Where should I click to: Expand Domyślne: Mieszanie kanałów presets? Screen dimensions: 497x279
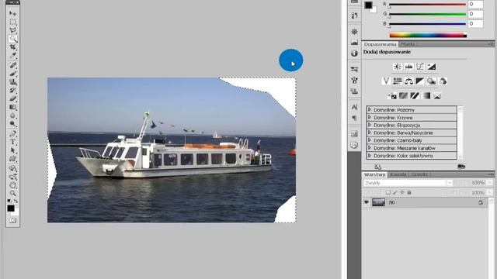coord(370,148)
